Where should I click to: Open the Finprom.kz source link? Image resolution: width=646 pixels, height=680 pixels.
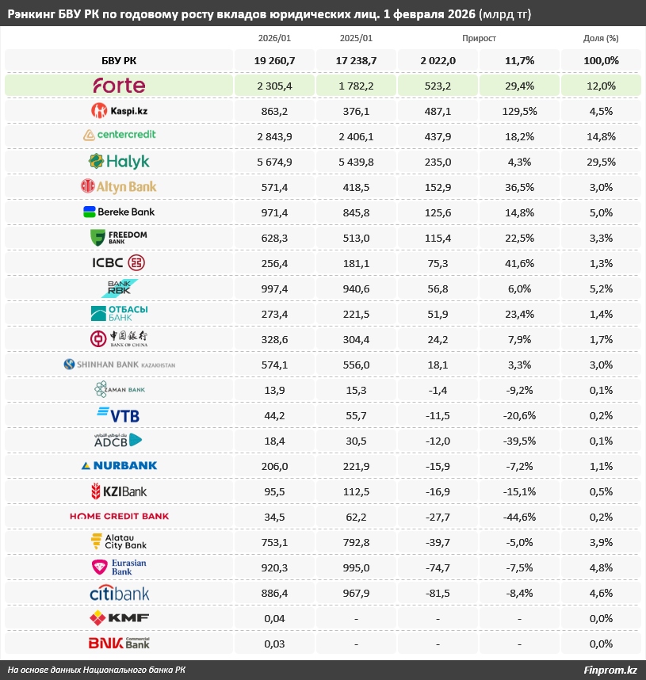[610, 670]
